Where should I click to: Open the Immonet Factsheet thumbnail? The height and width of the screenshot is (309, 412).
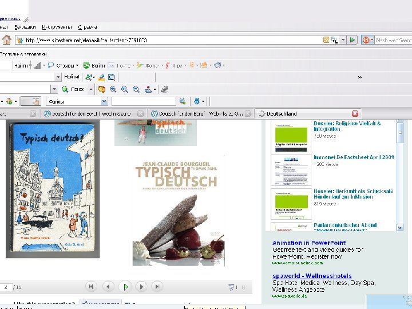point(291,170)
